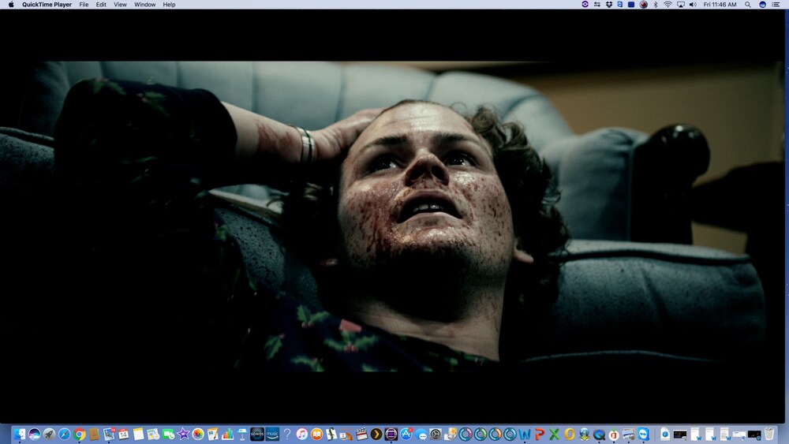Open Final Cut Pro clapperboard icon
The image size is (789, 444).
pos(361,434)
